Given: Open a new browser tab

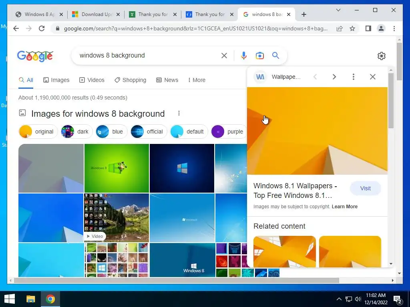Looking at the screenshot, I should point(303,14).
